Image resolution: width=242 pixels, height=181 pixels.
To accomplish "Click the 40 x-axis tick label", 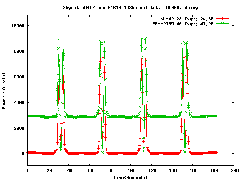I will [70, 170].
